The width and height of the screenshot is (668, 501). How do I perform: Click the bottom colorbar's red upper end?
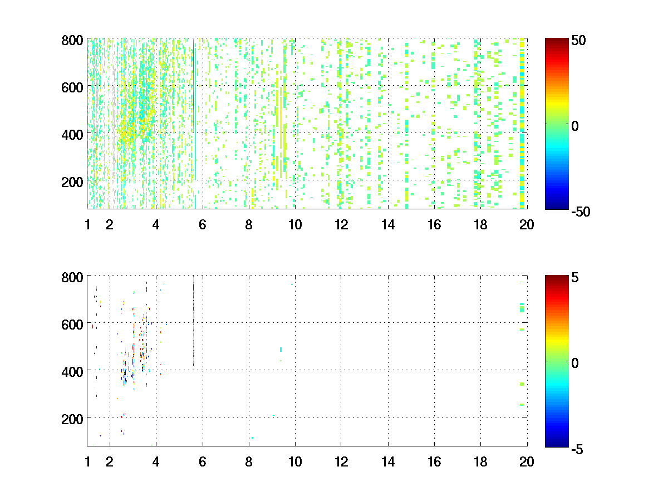coord(556,279)
